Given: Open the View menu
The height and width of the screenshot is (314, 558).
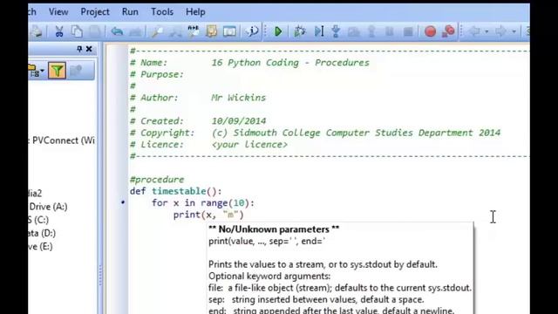Looking at the screenshot, I should [x=58, y=11].
